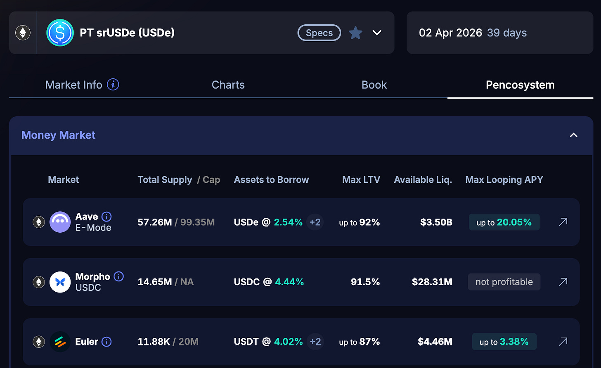Click the Assets to Borrow column header
Image resolution: width=601 pixels, height=368 pixels.
tap(271, 180)
